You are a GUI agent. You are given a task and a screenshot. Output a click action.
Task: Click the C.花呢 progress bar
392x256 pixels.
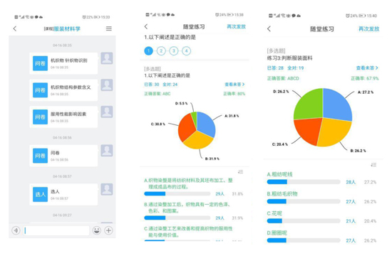(x=304, y=221)
